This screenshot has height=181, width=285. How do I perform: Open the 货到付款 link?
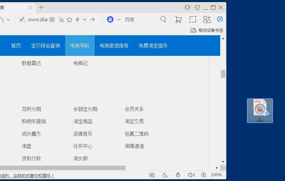32,158
